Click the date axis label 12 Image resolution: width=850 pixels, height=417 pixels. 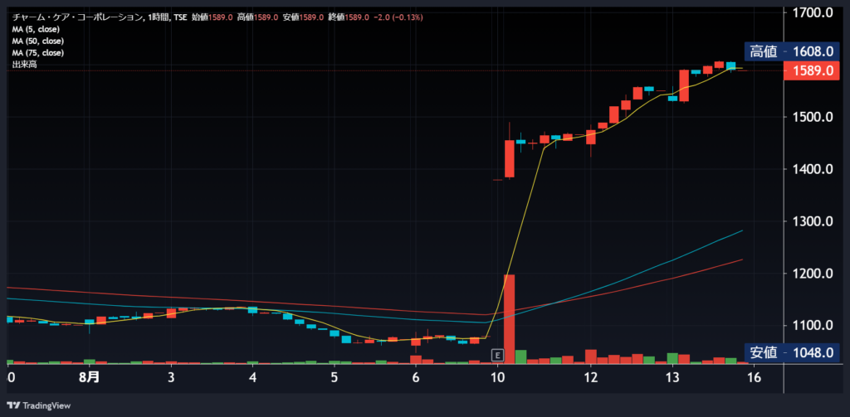tap(591, 377)
